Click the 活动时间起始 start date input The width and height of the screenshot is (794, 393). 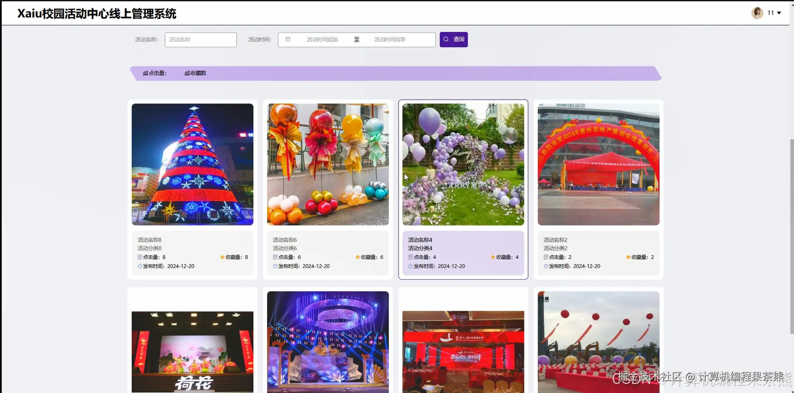click(322, 39)
